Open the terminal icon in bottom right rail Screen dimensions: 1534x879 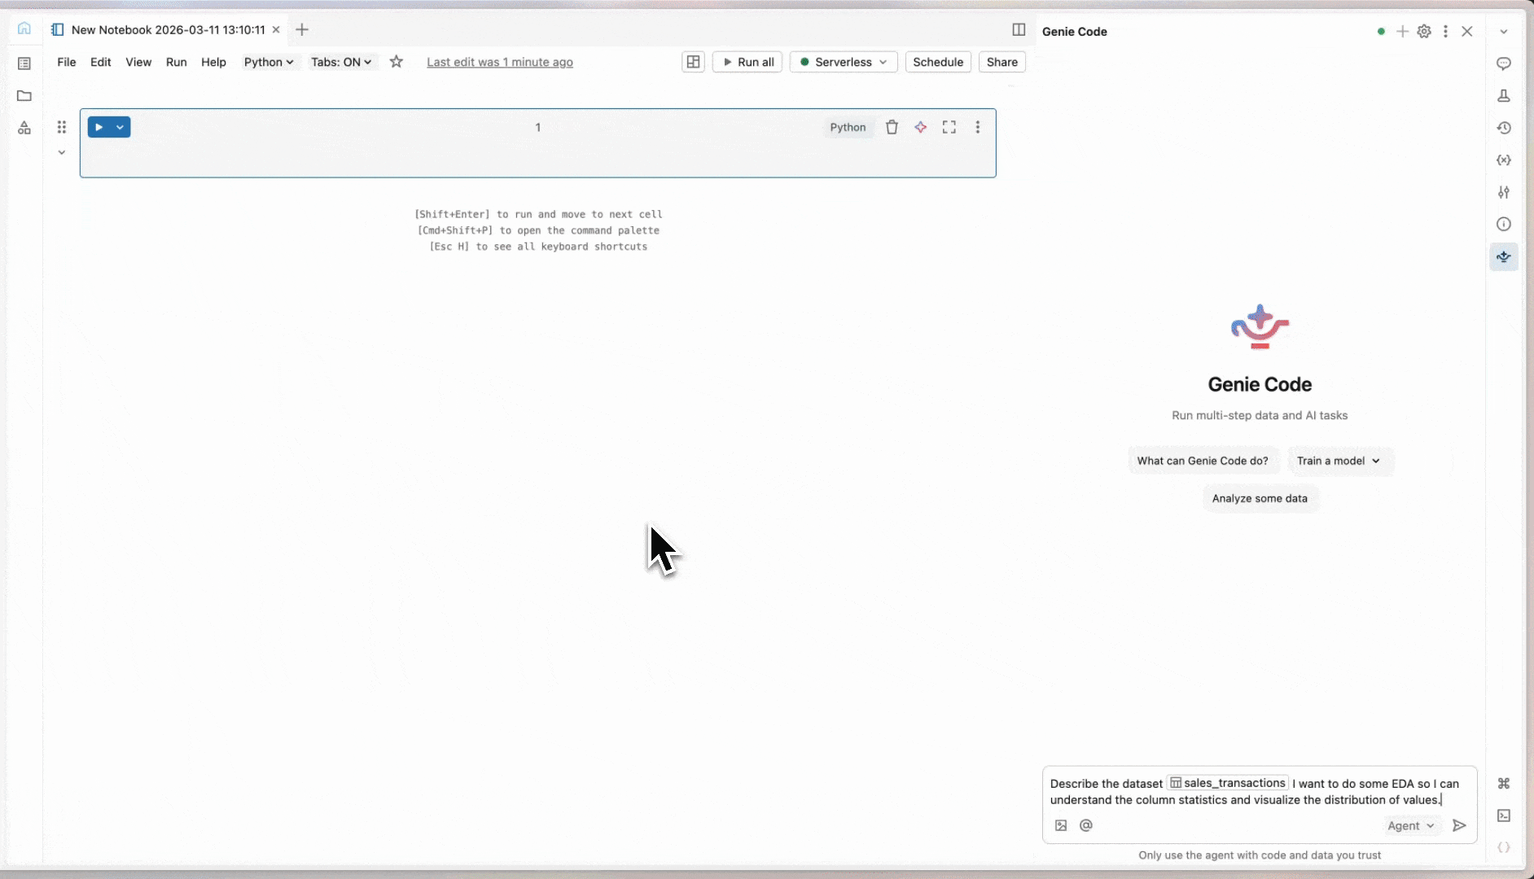[1504, 816]
